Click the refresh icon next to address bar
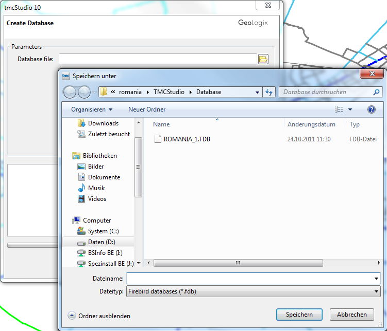The width and height of the screenshot is (387, 331). pos(268,93)
